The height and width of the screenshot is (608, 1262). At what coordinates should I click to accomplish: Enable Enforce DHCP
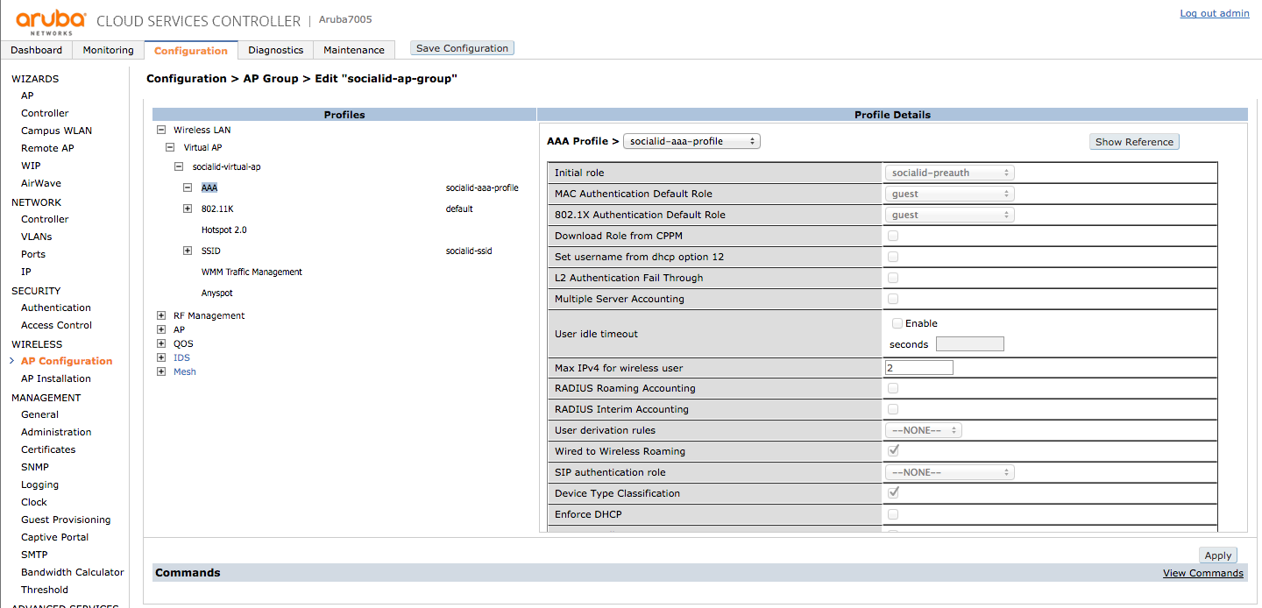892,514
